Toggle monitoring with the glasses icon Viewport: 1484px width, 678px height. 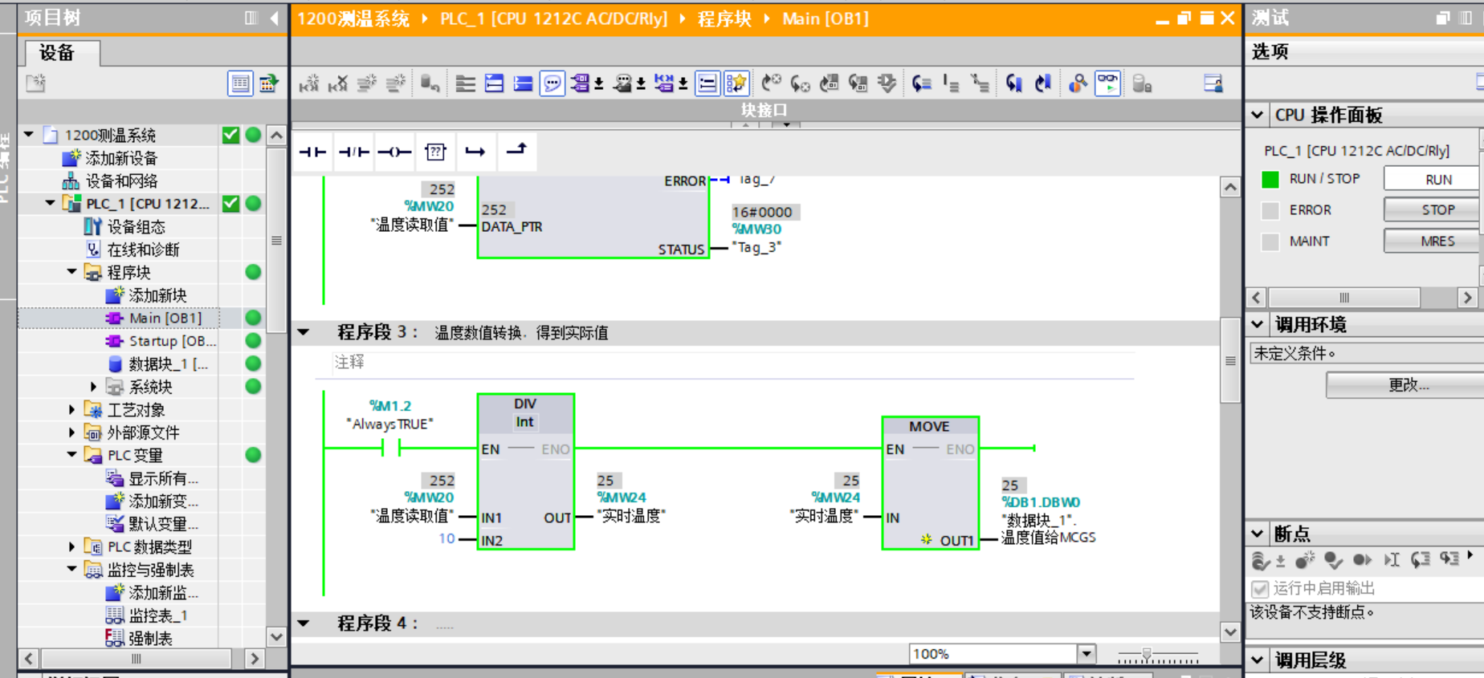click(x=1108, y=83)
